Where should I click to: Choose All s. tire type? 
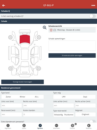pyautogui.click(x=37, y=97)
